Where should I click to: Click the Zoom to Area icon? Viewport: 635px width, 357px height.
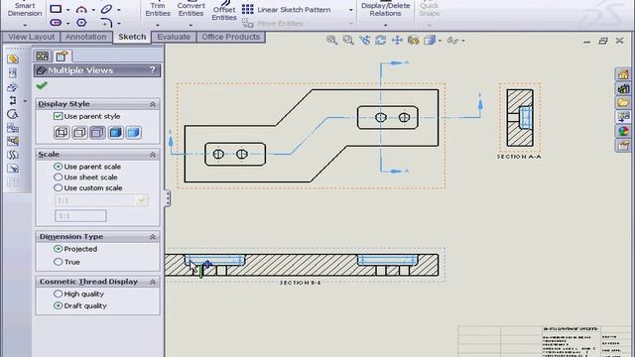[x=348, y=40]
